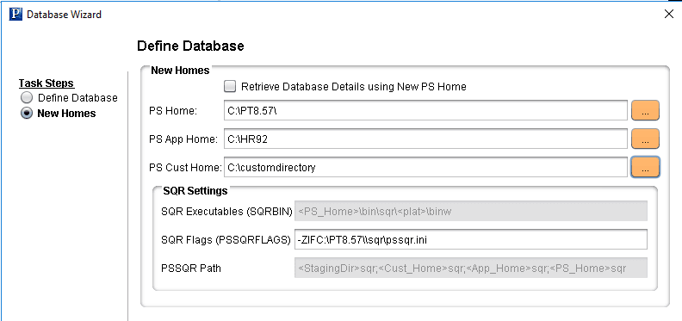
Task: Click the PS App Home path field
Action: pos(425,139)
